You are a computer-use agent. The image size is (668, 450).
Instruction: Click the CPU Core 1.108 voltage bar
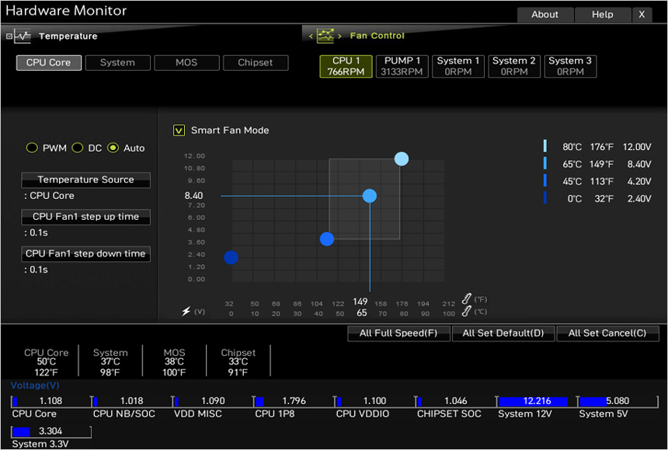tap(50, 401)
